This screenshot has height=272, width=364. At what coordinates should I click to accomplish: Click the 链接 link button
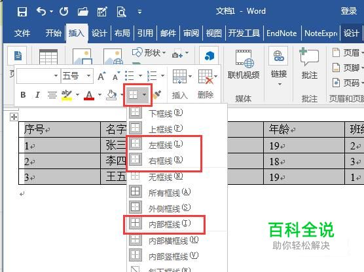pyautogui.click(x=279, y=66)
